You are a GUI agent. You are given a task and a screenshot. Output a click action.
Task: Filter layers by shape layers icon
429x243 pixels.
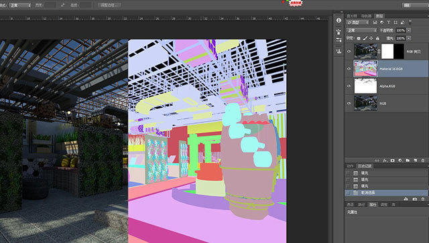click(x=395, y=22)
